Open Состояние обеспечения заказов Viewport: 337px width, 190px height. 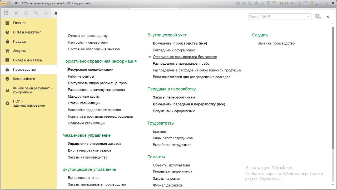click(x=94, y=49)
